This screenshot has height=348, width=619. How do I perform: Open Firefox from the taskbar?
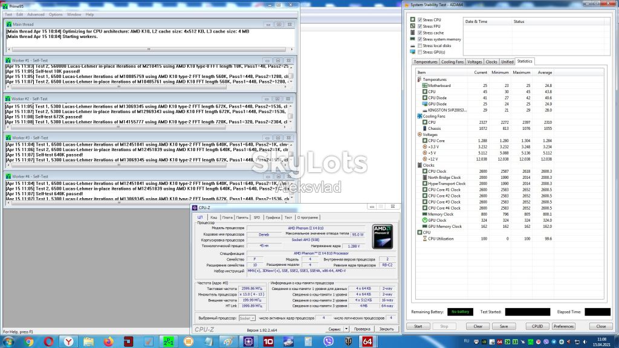(109, 342)
